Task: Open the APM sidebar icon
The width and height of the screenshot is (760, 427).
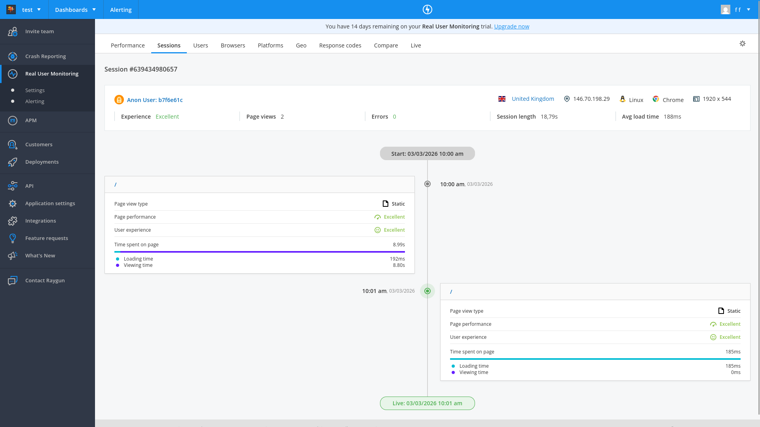Action: click(x=13, y=121)
